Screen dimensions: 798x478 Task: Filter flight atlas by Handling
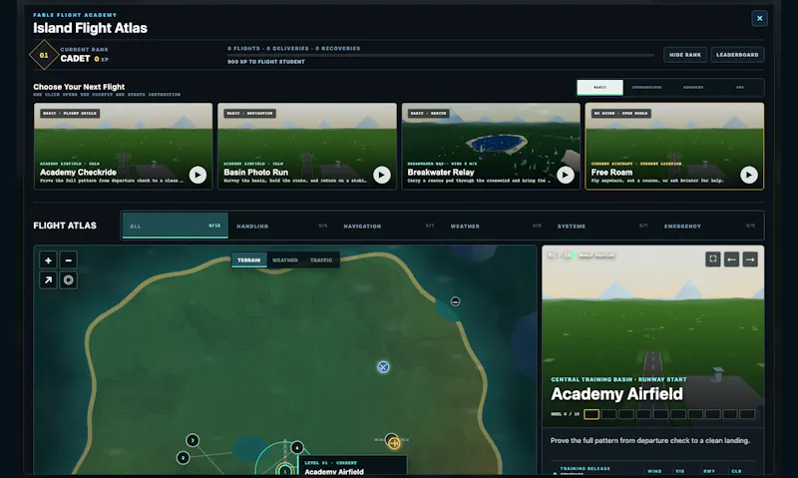coord(281,226)
